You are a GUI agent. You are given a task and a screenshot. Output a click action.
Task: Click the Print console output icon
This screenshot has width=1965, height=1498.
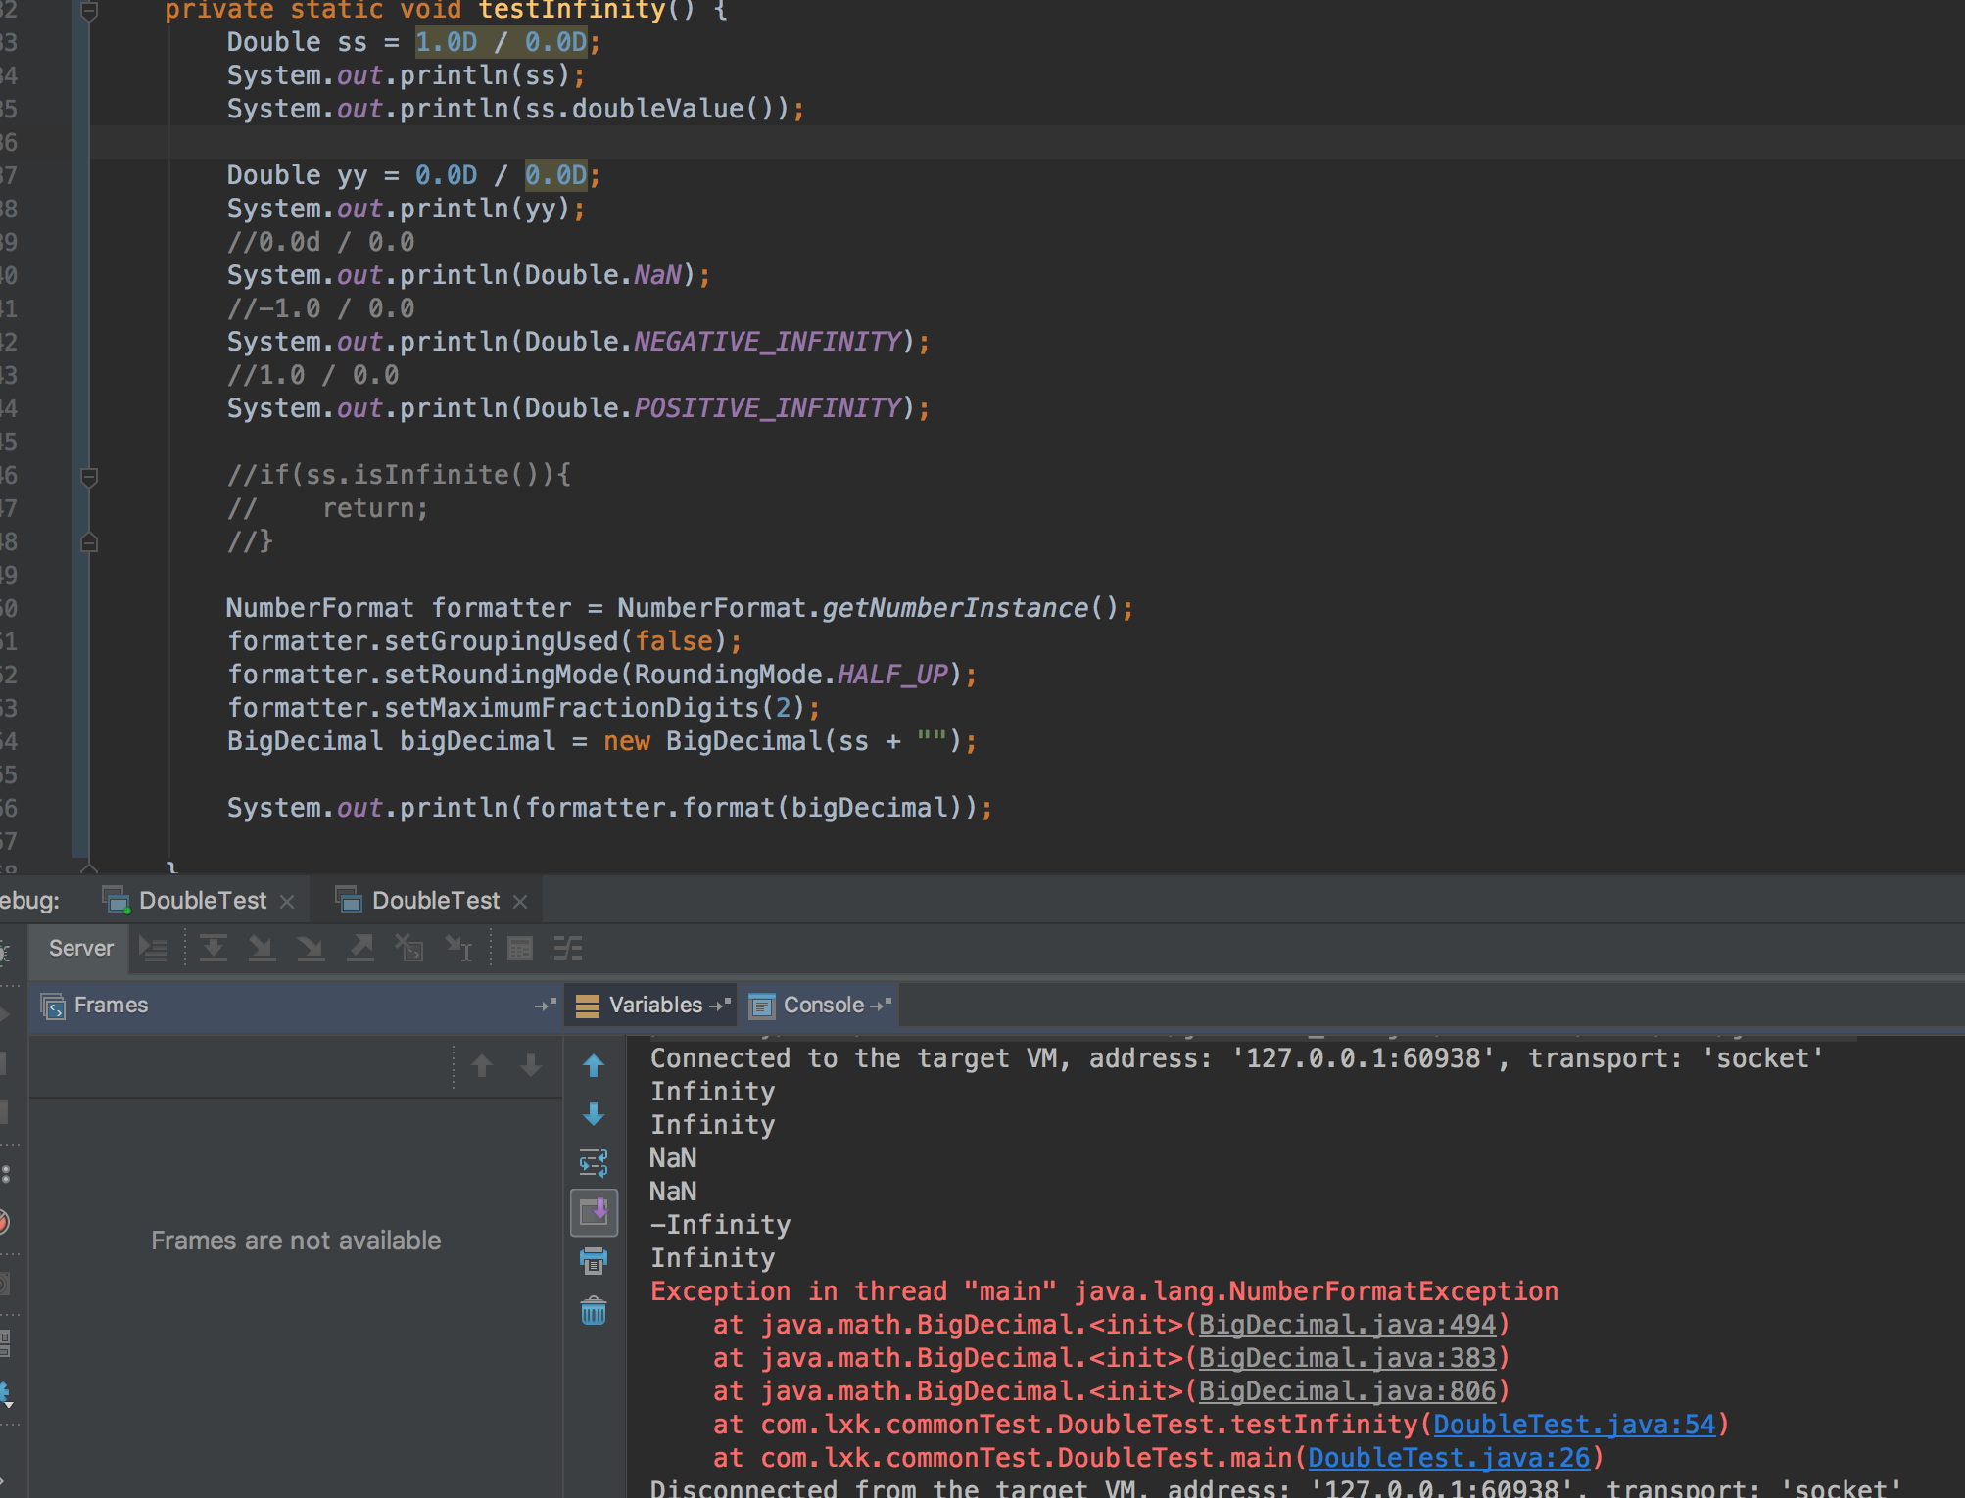[594, 1261]
